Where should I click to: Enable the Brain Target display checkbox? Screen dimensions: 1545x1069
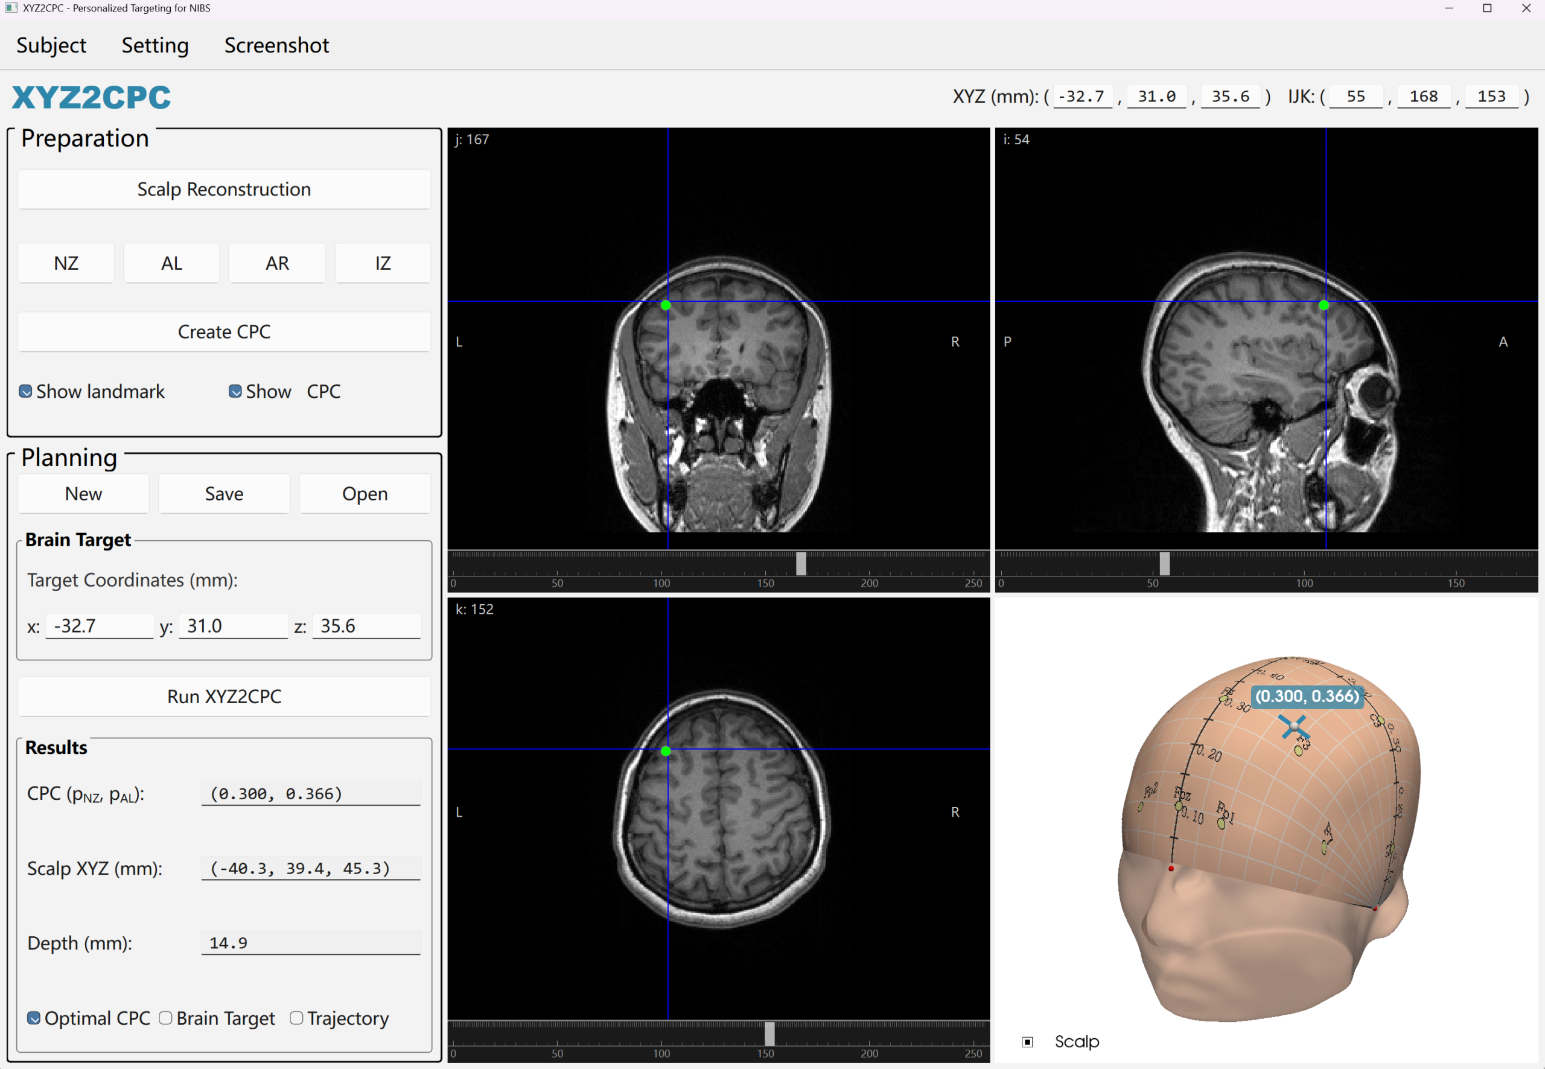[165, 1018]
